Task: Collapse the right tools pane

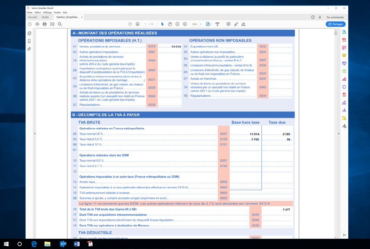Action: tap(344, 235)
